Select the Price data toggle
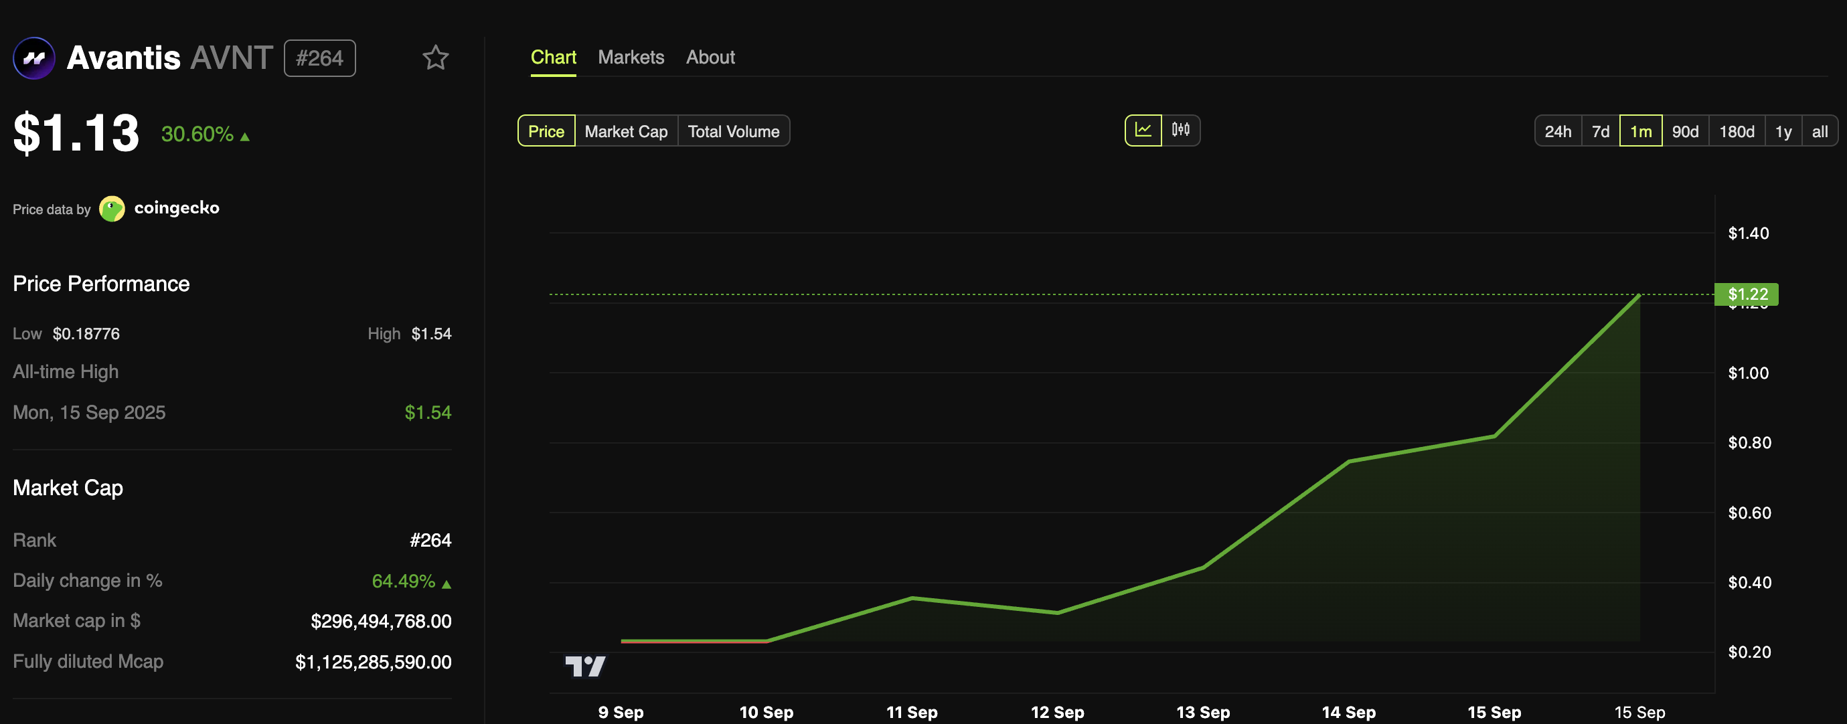This screenshot has width=1847, height=724. pyautogui.click(x=546, y=131)
